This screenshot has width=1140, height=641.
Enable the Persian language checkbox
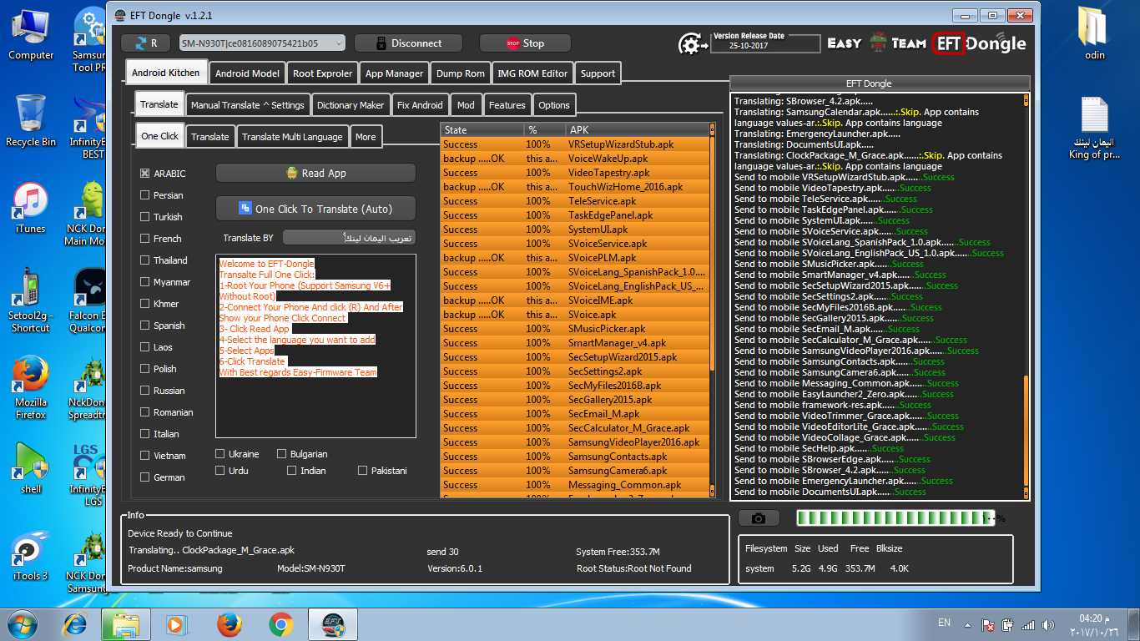point(145,195)
